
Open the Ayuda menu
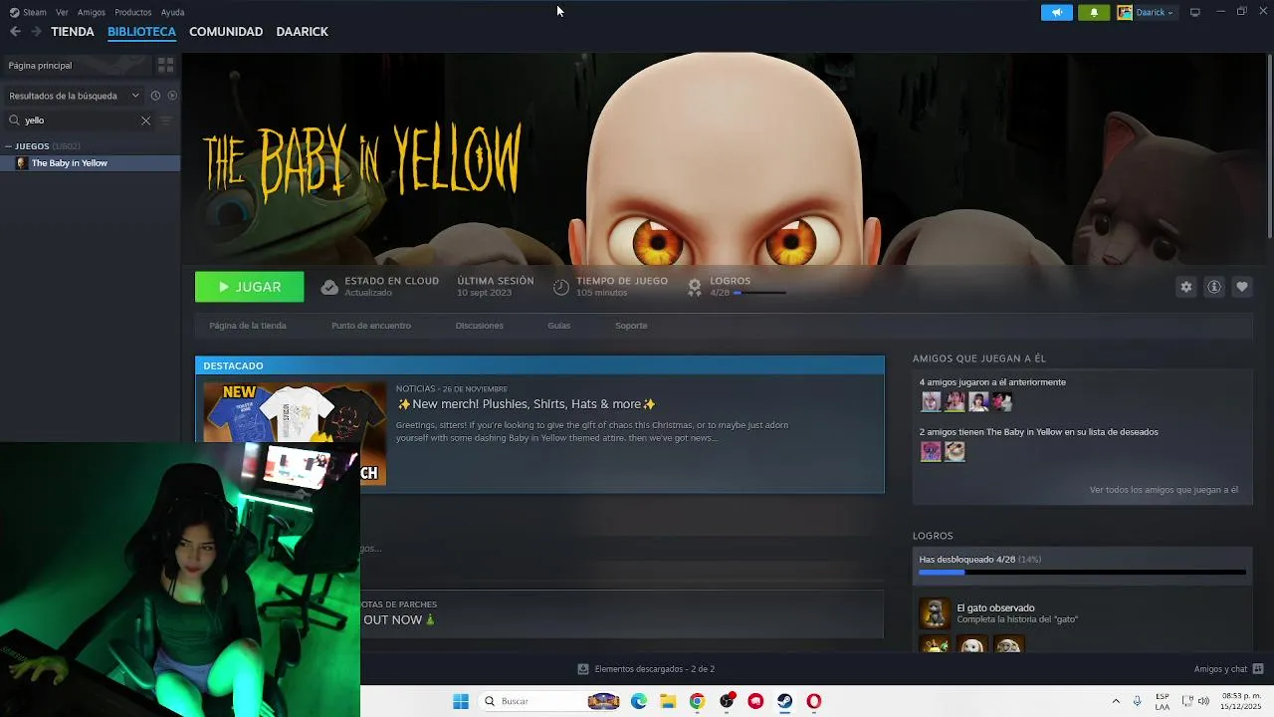pyautogui.click(x=172, y=12)
